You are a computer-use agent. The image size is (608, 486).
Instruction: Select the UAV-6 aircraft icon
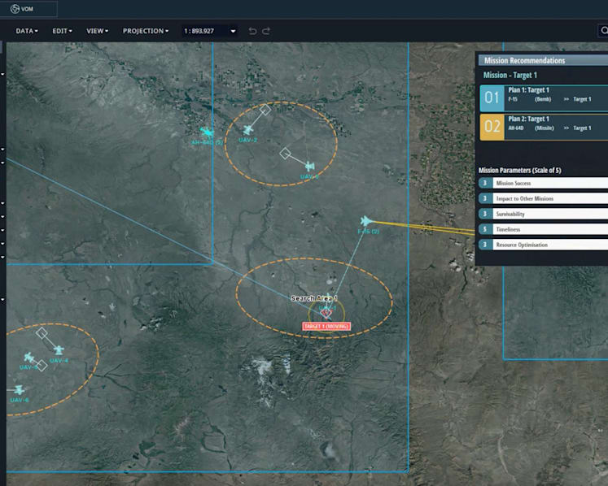coord(19,389)
